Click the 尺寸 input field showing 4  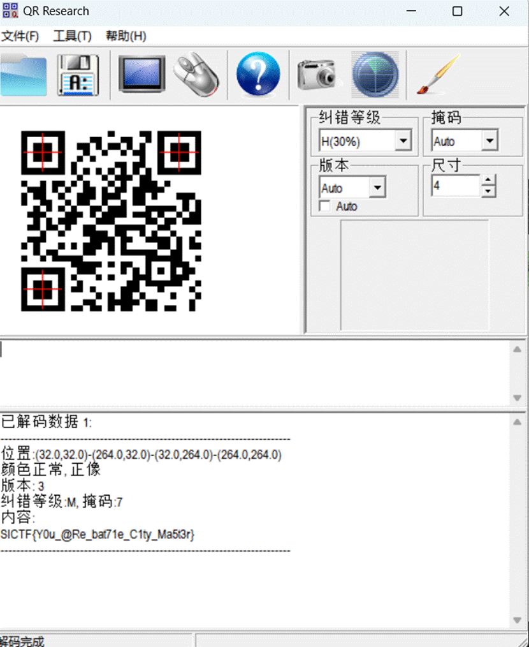click(x=456, y=186)
